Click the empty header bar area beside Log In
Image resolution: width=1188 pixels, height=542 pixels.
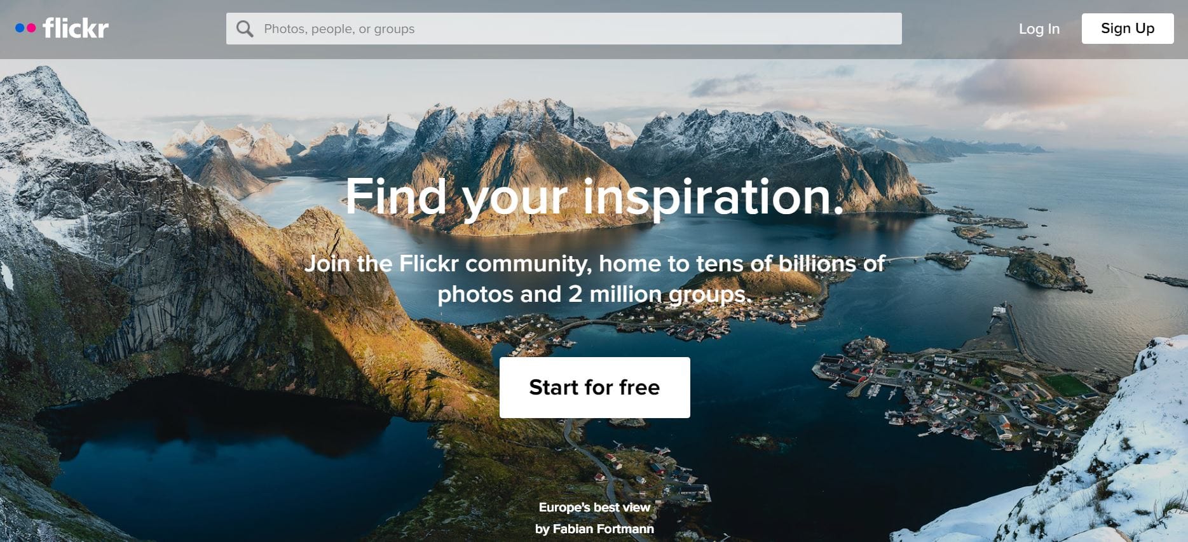(x=960, y=29)
